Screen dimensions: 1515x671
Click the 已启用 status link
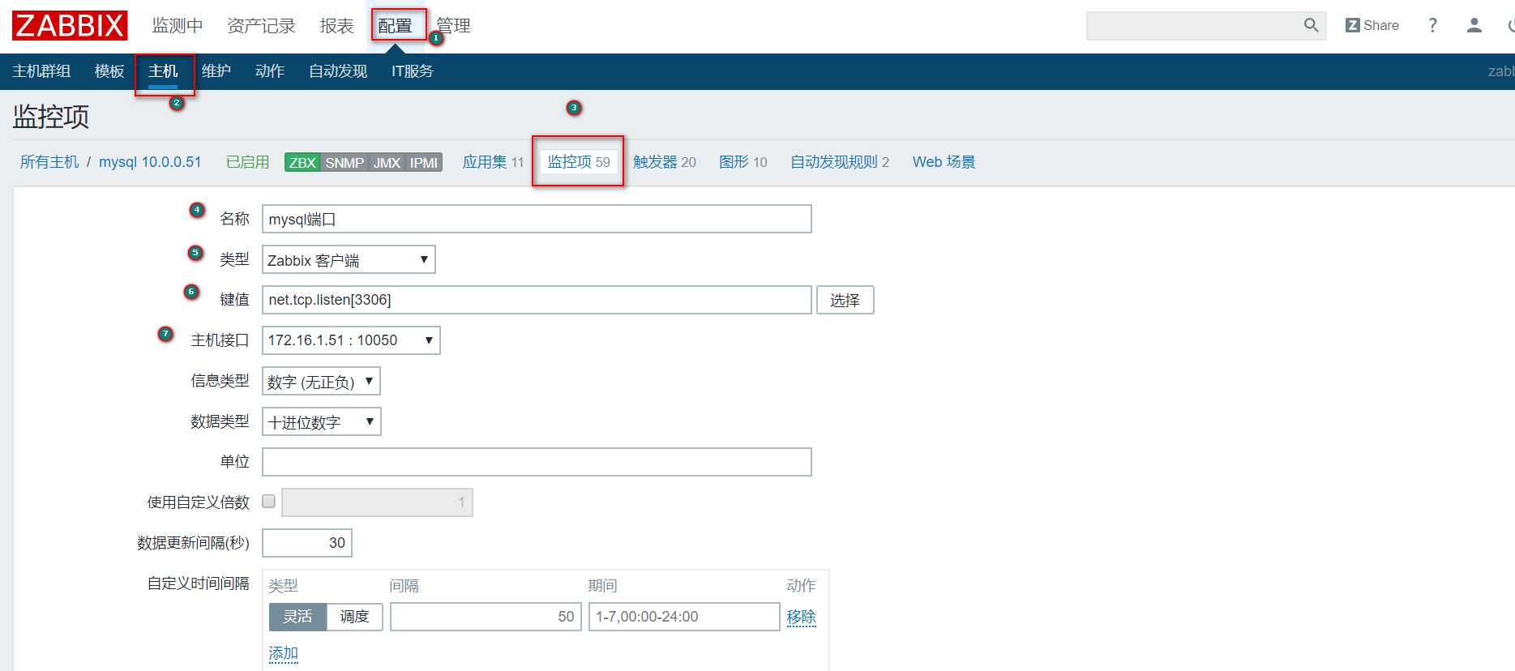coord(247,162)
